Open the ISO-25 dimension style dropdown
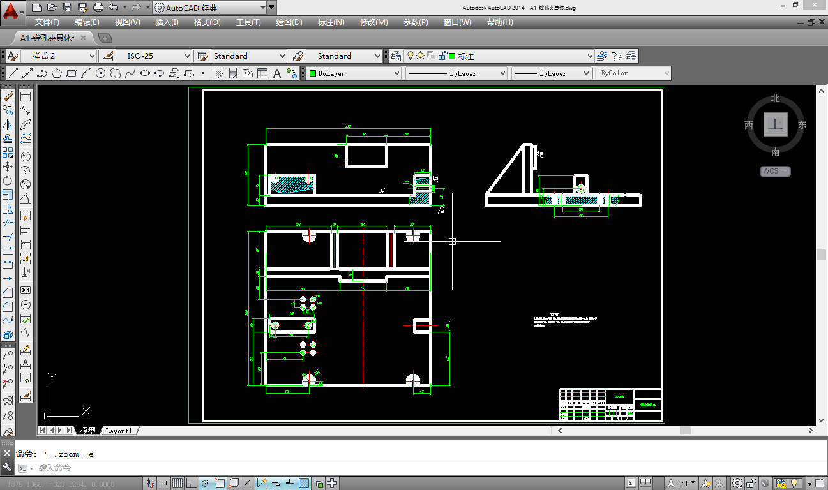828x490 pixels. pyautogui.click(x=154, y=56)
